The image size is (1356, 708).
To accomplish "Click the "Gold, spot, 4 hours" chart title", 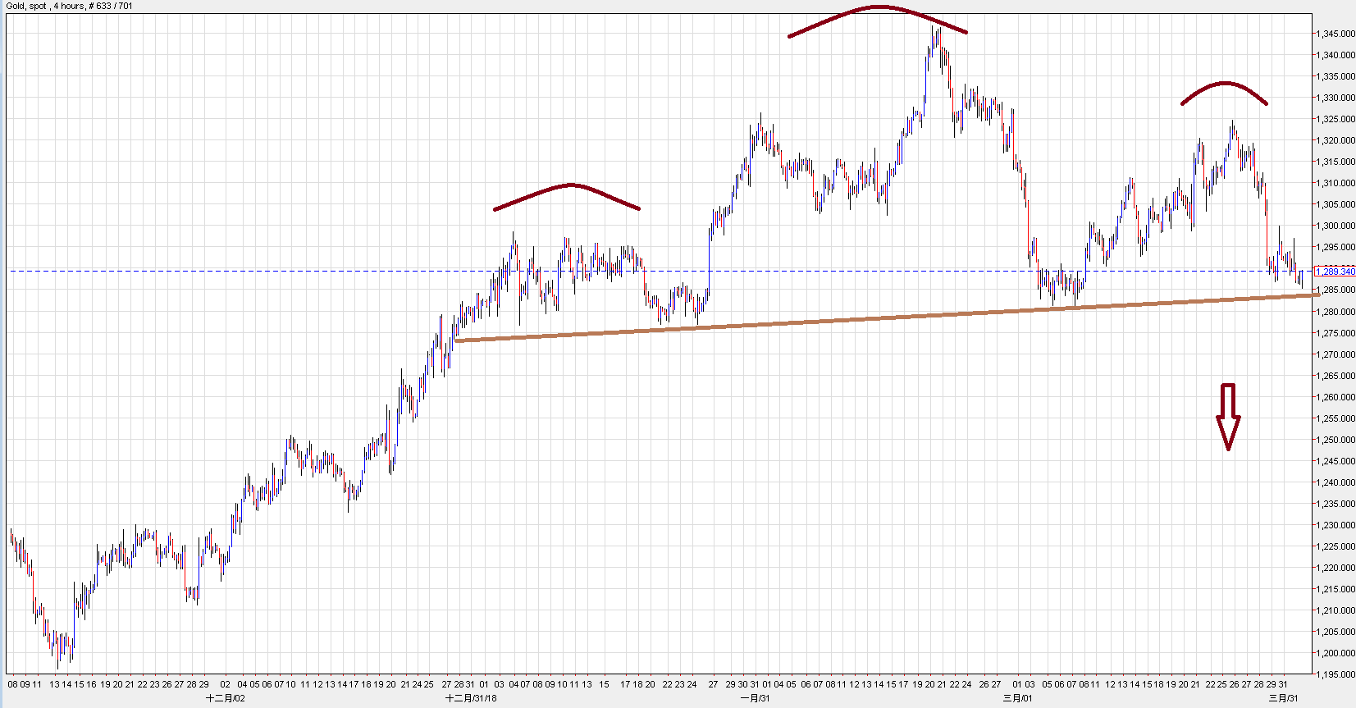I will [70, 6].
